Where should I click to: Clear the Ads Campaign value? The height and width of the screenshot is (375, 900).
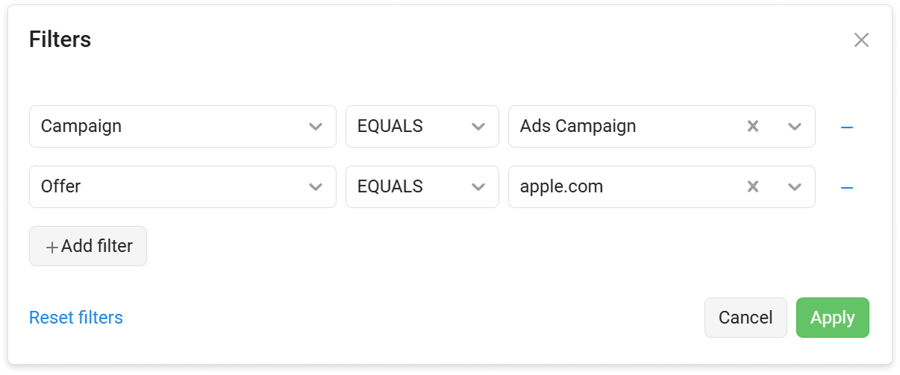753,127
